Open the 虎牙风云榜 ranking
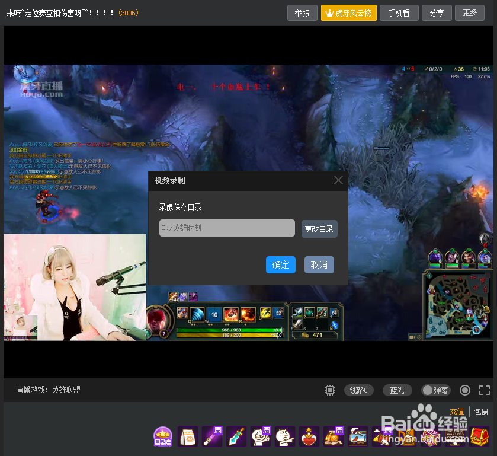This screenshot has width=497, height=456. [x=349, y=12]
